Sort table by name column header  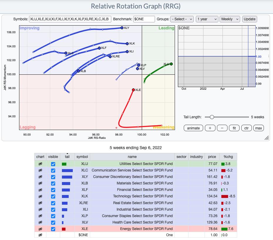coord(132,157)
